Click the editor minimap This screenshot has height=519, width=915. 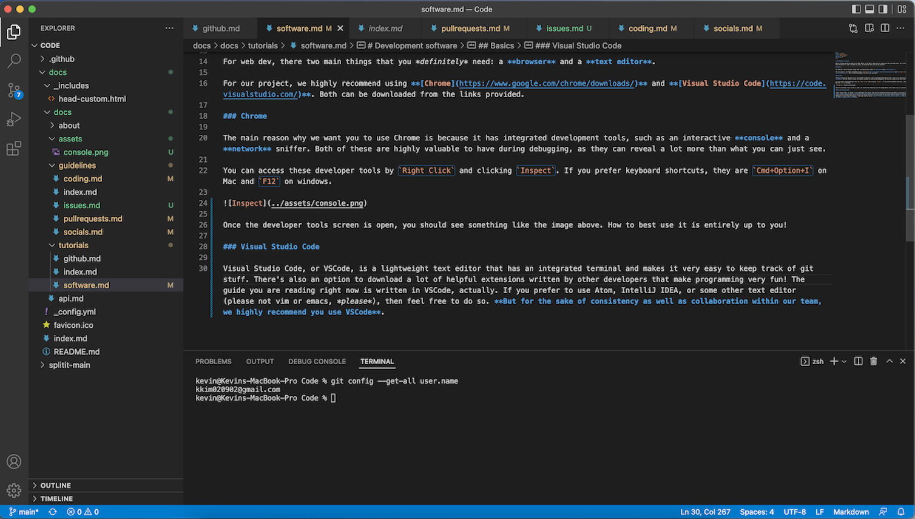869,75
